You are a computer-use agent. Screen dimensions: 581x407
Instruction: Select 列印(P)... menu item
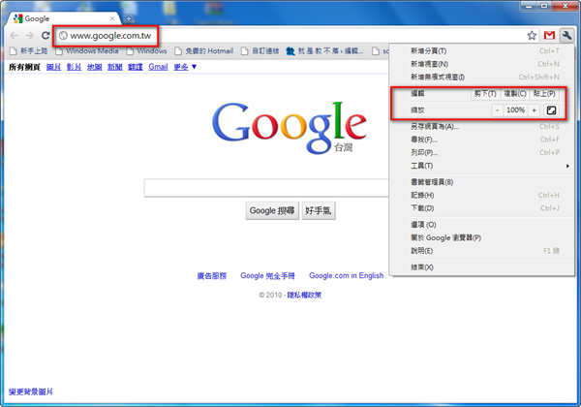click(x=482, y=152)
